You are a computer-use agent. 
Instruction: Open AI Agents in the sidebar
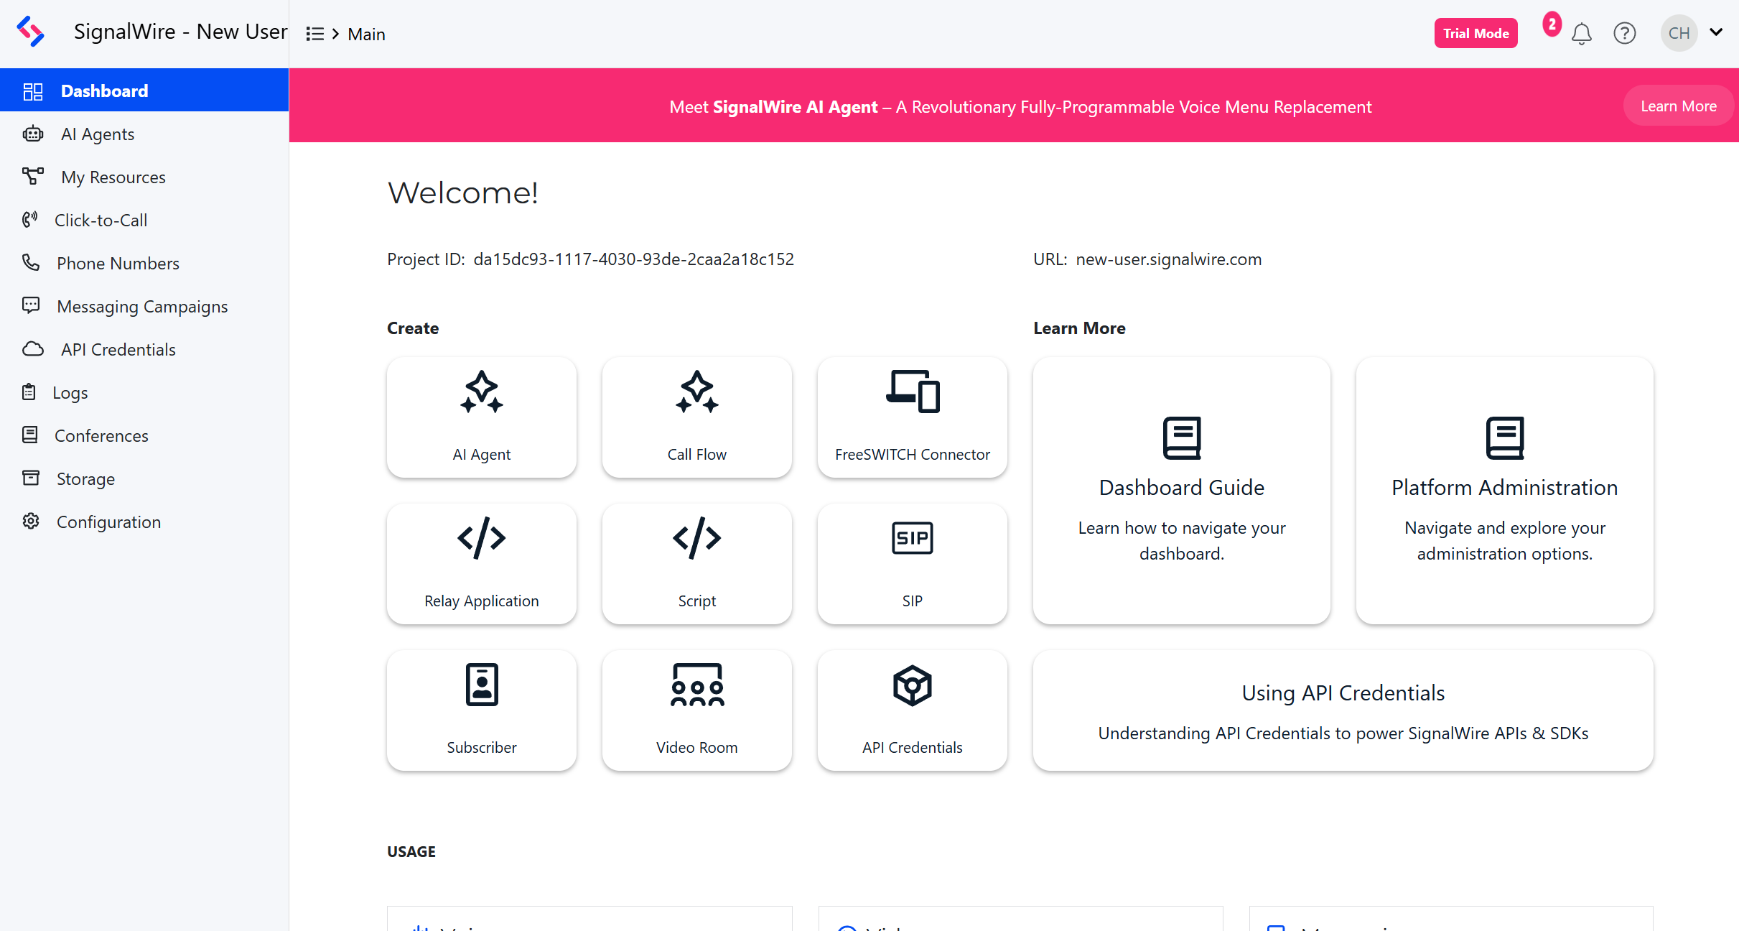point(144,134)
